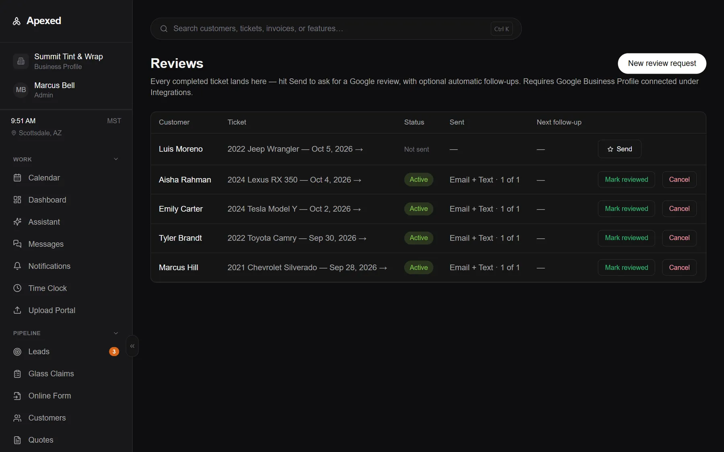Go to Messages in the sidebar
The image size is (724, 452).
click(46, 244)
